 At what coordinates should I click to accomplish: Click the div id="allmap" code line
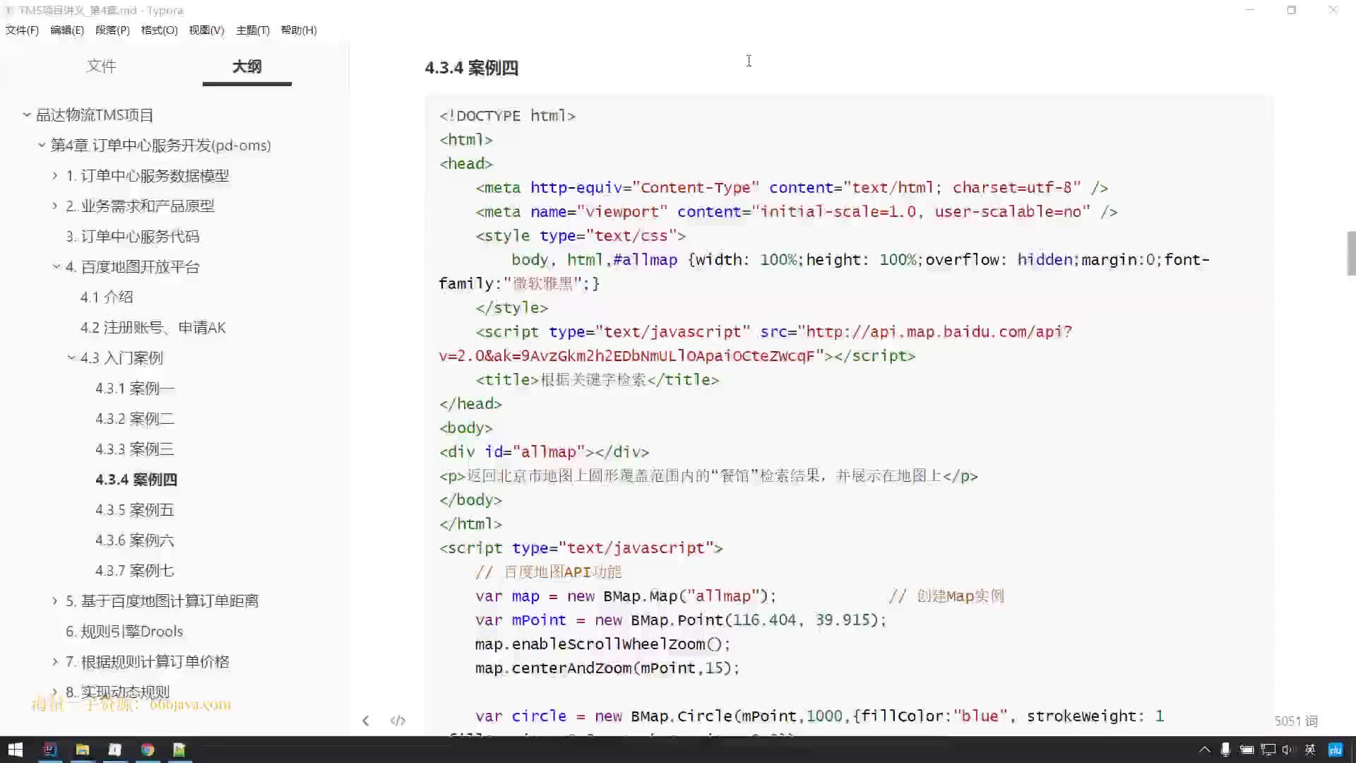pos(544,451)
